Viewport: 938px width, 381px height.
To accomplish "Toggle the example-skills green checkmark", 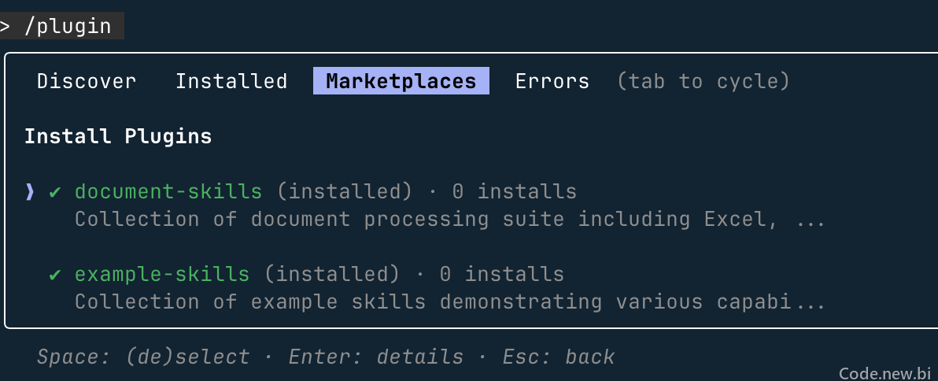I will (x=55, y=274).
